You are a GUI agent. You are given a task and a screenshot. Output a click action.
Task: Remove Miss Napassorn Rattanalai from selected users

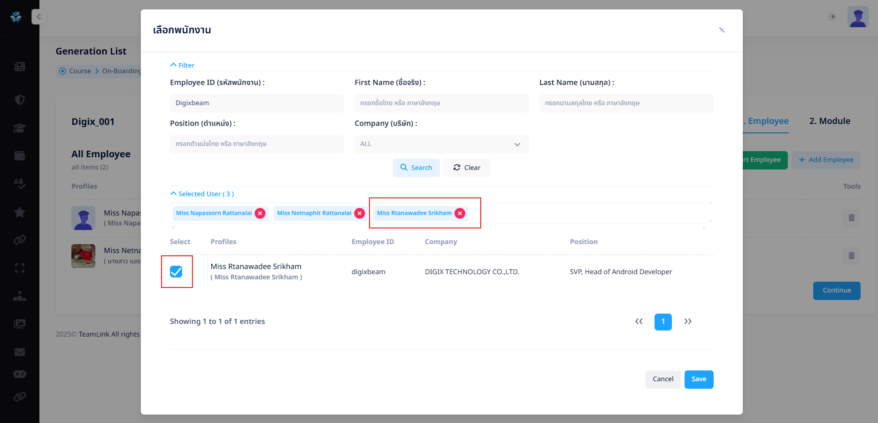coord(260,214)
